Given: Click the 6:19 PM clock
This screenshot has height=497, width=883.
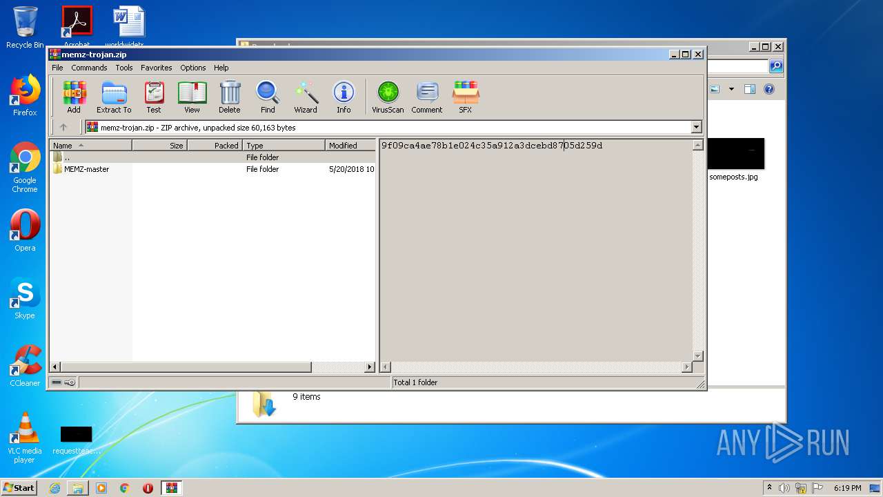Looking at the screenshot, I should point(847,488).
